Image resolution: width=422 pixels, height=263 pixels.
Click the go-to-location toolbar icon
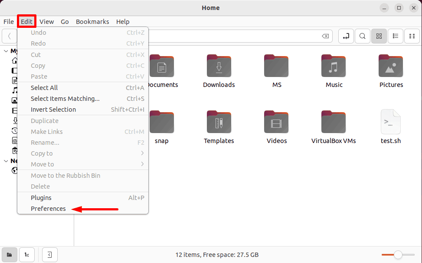[346, 36]
